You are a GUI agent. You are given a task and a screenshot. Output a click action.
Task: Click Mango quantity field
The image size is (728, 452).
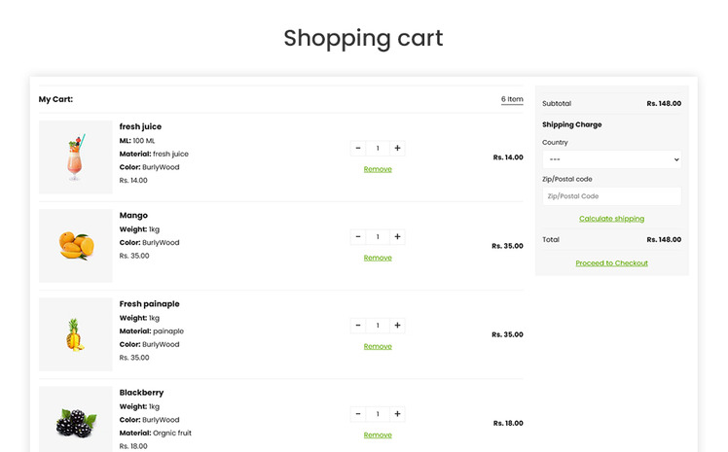[378, 237]
